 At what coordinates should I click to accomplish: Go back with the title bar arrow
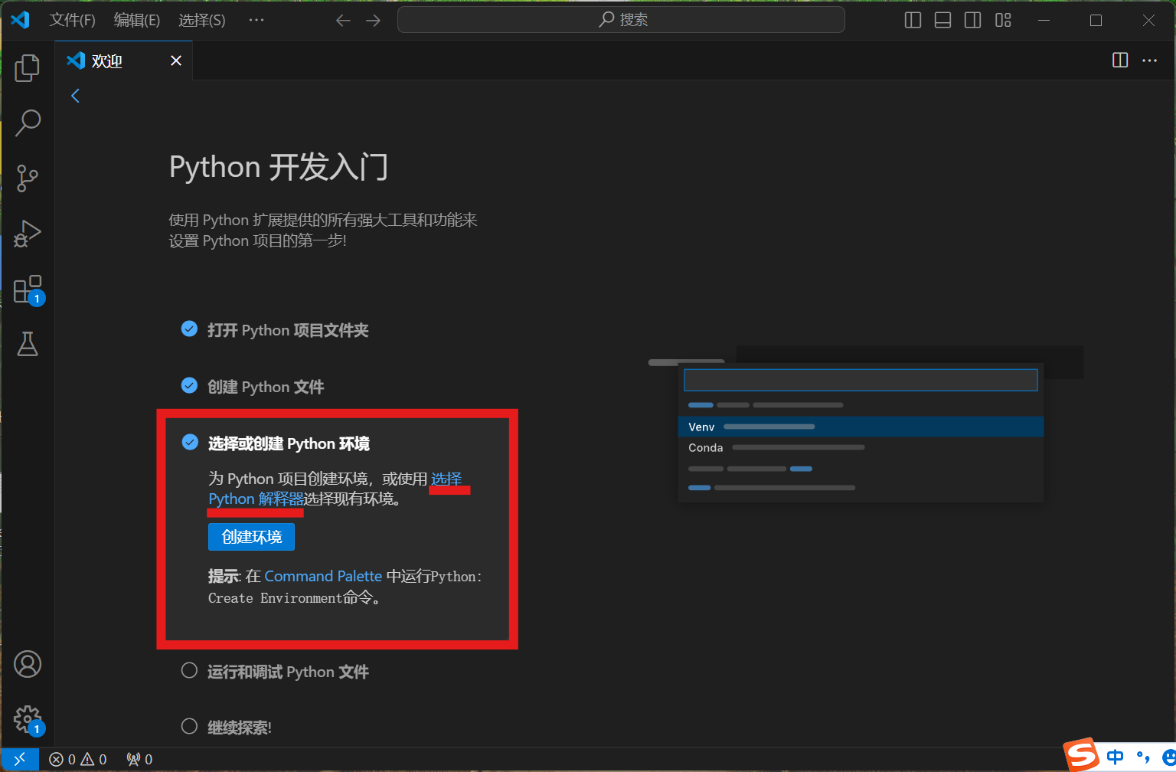point(343,20)
